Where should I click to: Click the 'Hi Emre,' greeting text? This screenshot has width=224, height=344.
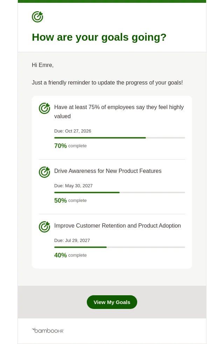[43, 65]
